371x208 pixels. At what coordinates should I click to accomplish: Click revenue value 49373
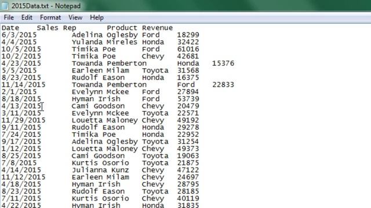[x=188, y=148]
